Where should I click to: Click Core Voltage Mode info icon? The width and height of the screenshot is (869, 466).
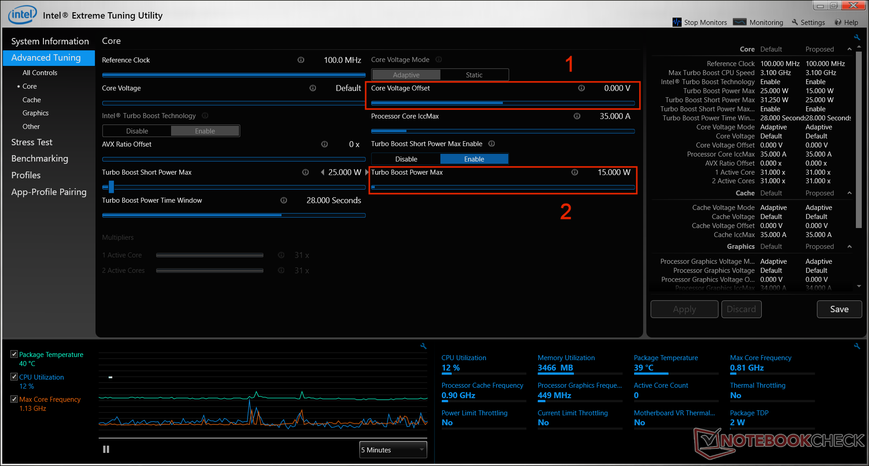[439, 59]
